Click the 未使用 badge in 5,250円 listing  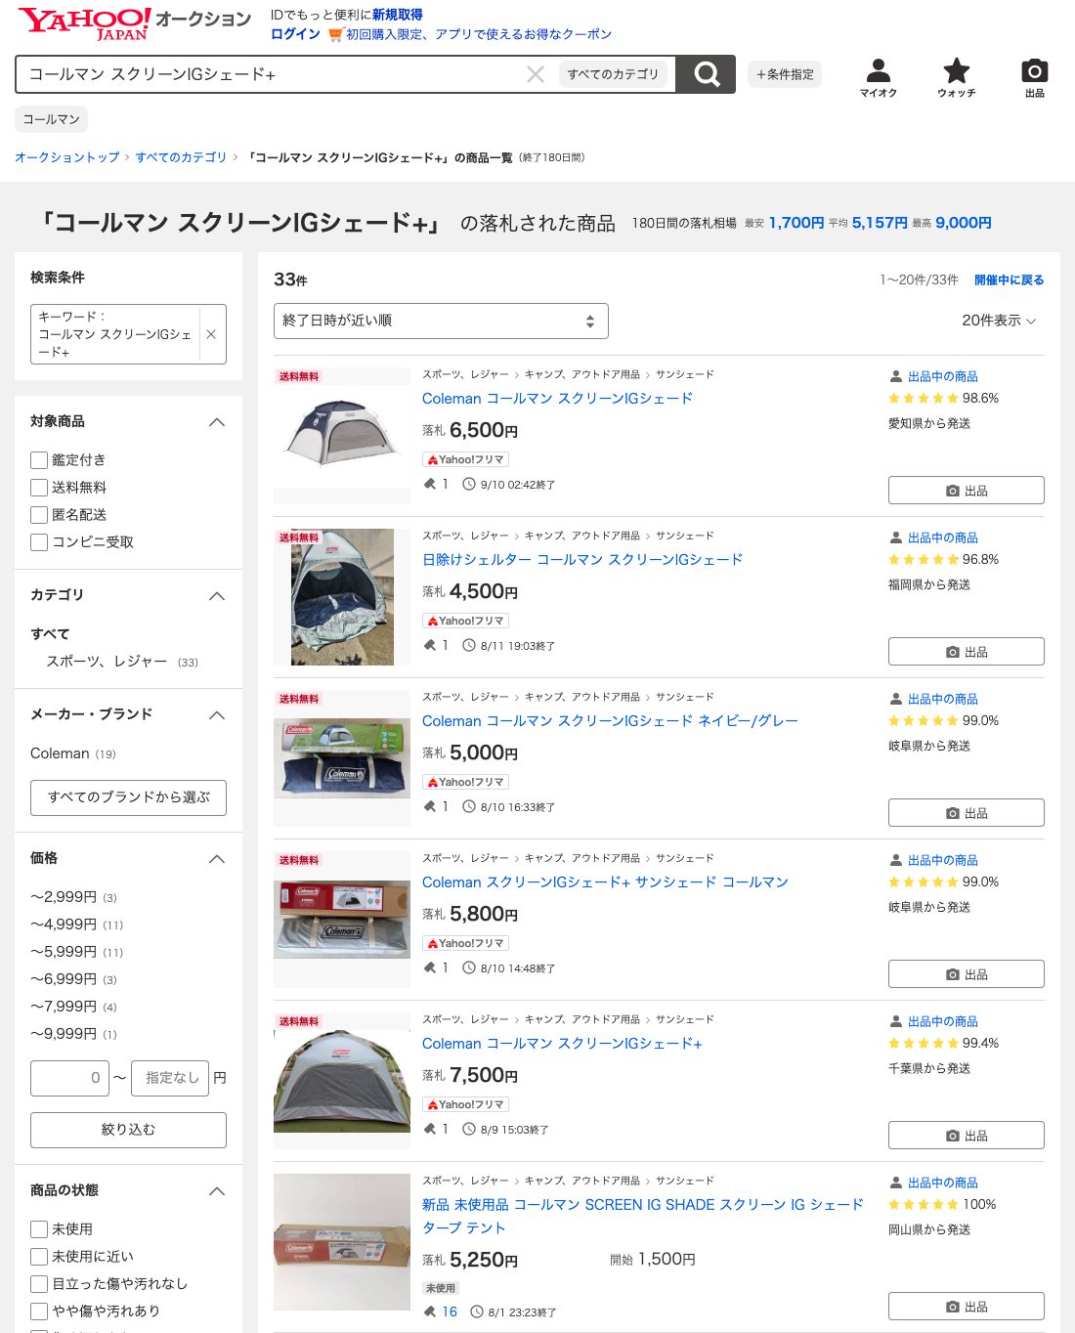tap(440, 1288)
